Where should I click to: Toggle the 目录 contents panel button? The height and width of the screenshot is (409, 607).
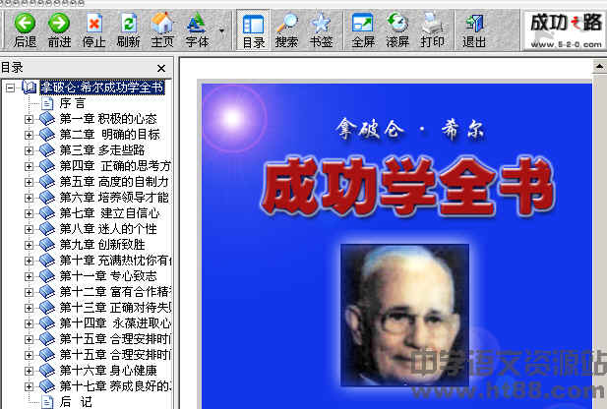254,30
